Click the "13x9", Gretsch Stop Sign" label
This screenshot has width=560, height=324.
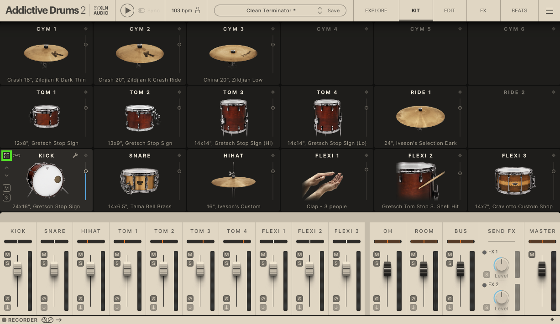point(140,143)
